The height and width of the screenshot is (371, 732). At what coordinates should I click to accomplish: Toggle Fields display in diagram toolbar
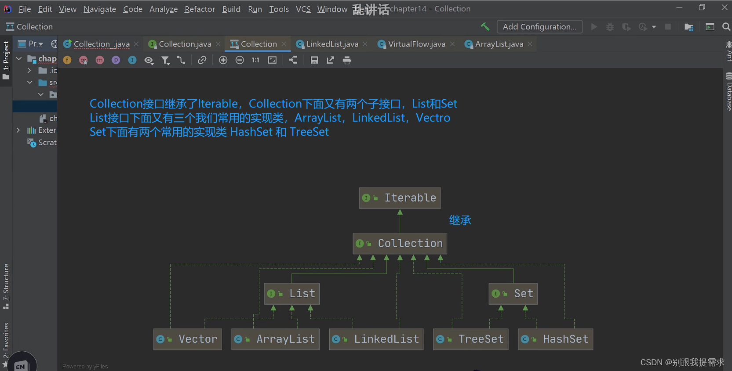[67, 60]
